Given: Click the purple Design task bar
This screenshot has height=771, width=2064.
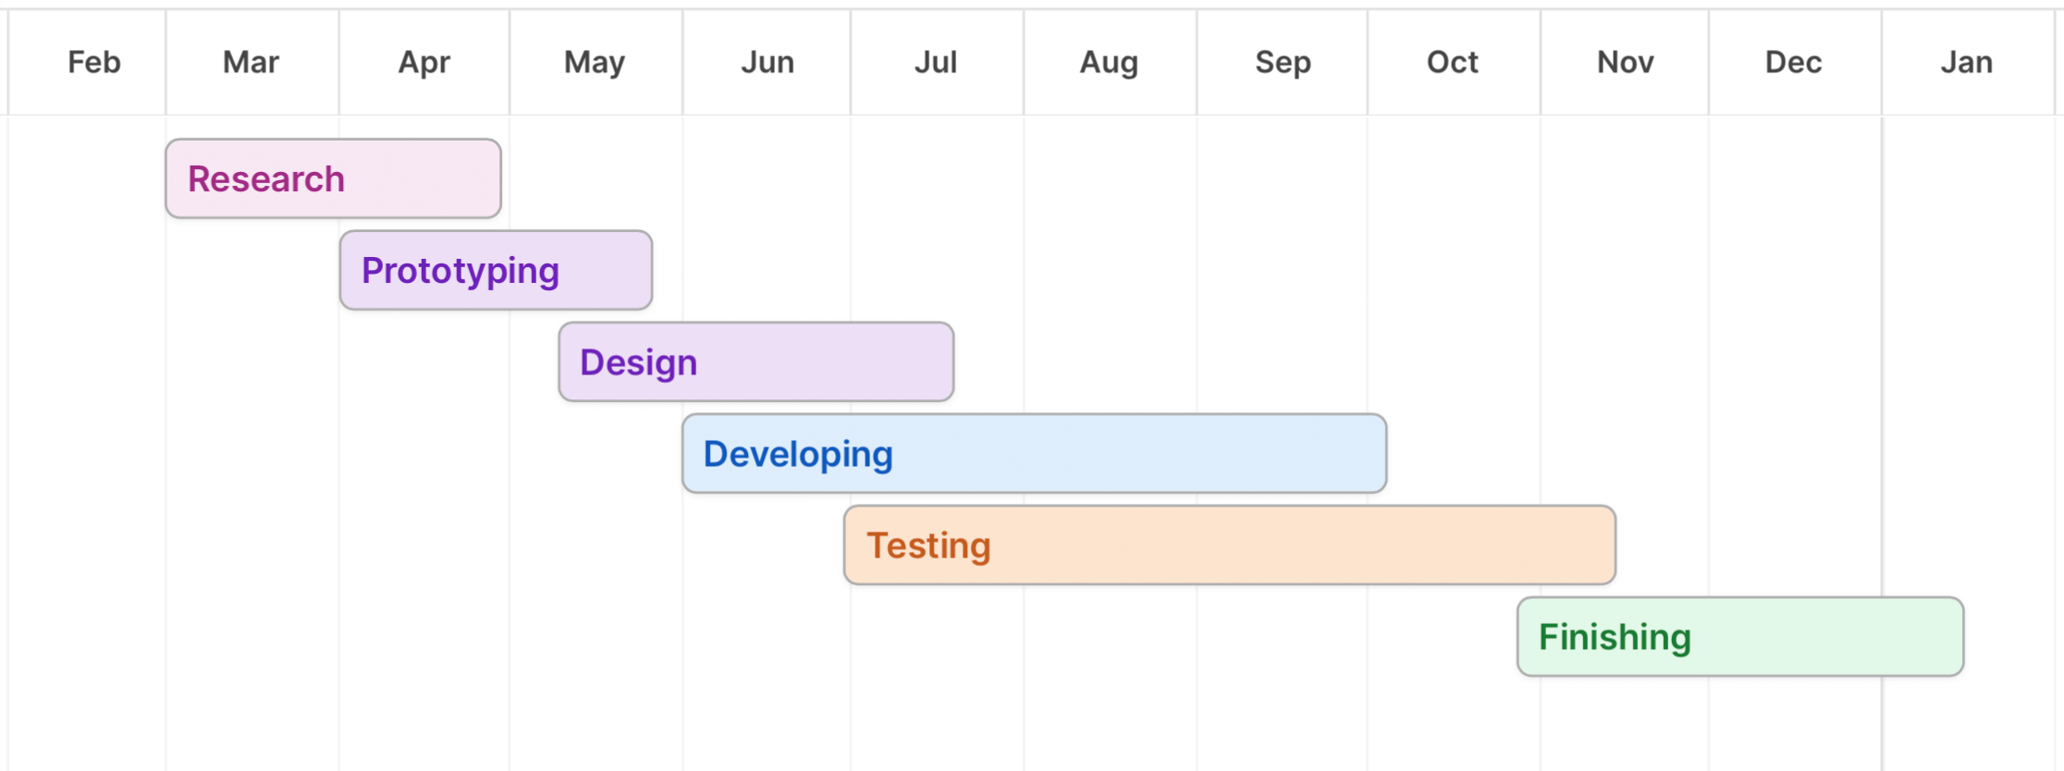Looking at the screenshot, I should (x=756, y=362).
